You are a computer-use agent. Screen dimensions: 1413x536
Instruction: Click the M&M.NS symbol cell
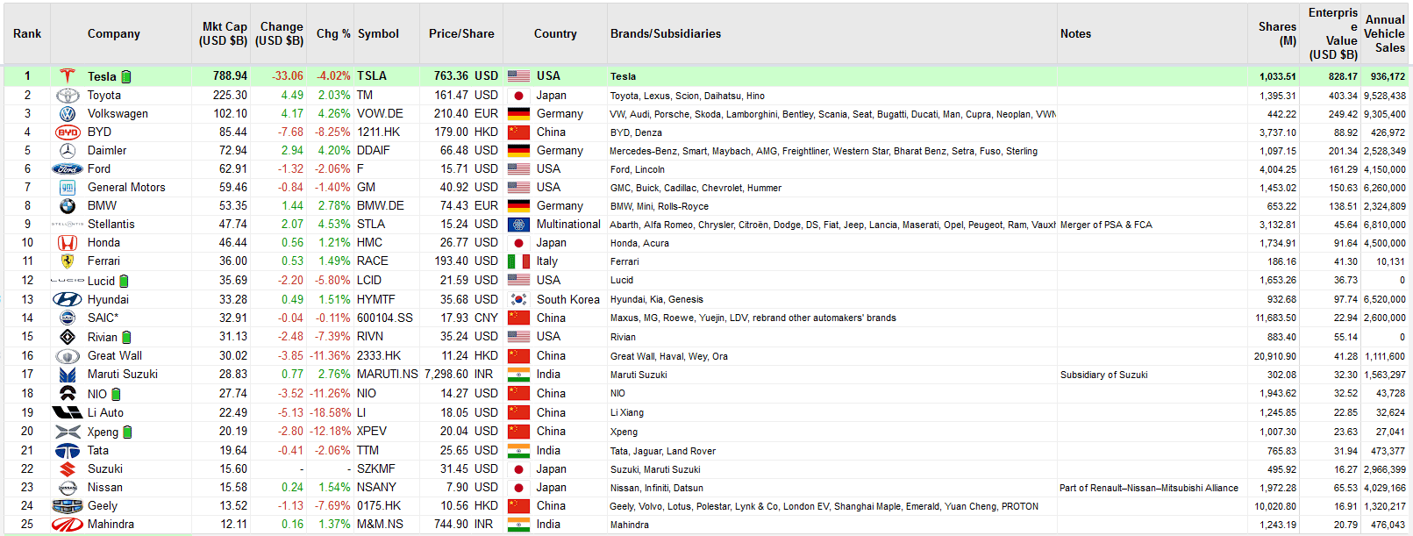[x=380, y=525]
